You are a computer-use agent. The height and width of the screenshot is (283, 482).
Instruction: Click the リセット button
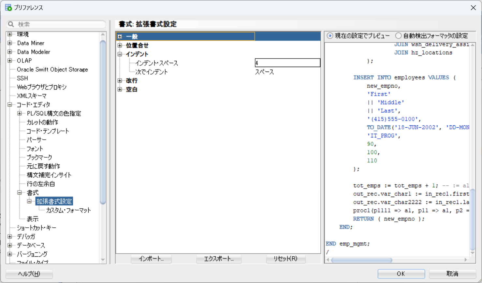click(285, 259)
